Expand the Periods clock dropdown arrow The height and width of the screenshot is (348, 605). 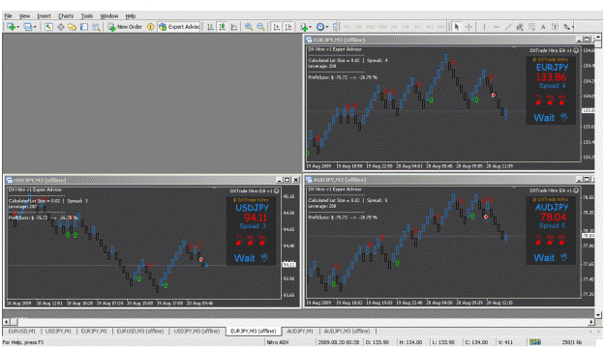(327, 27)
